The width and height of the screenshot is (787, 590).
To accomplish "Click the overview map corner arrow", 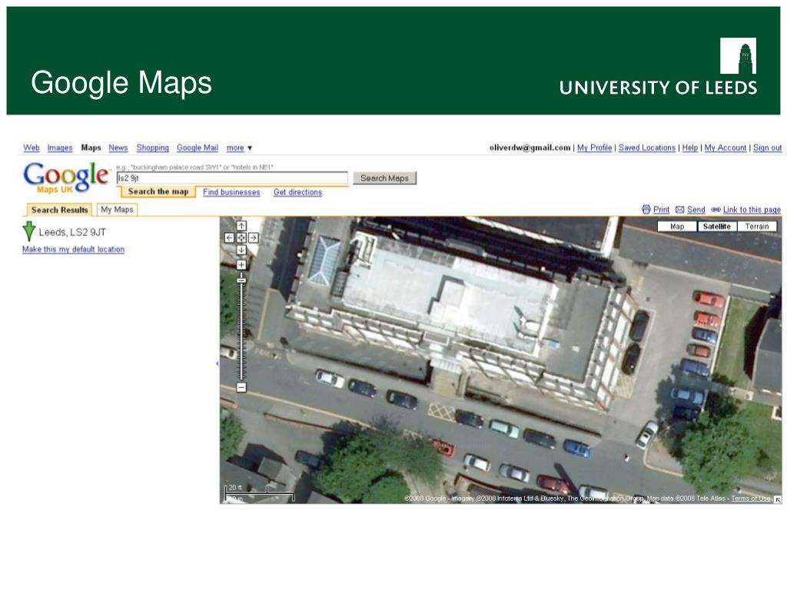I will (x=778, y=499).
